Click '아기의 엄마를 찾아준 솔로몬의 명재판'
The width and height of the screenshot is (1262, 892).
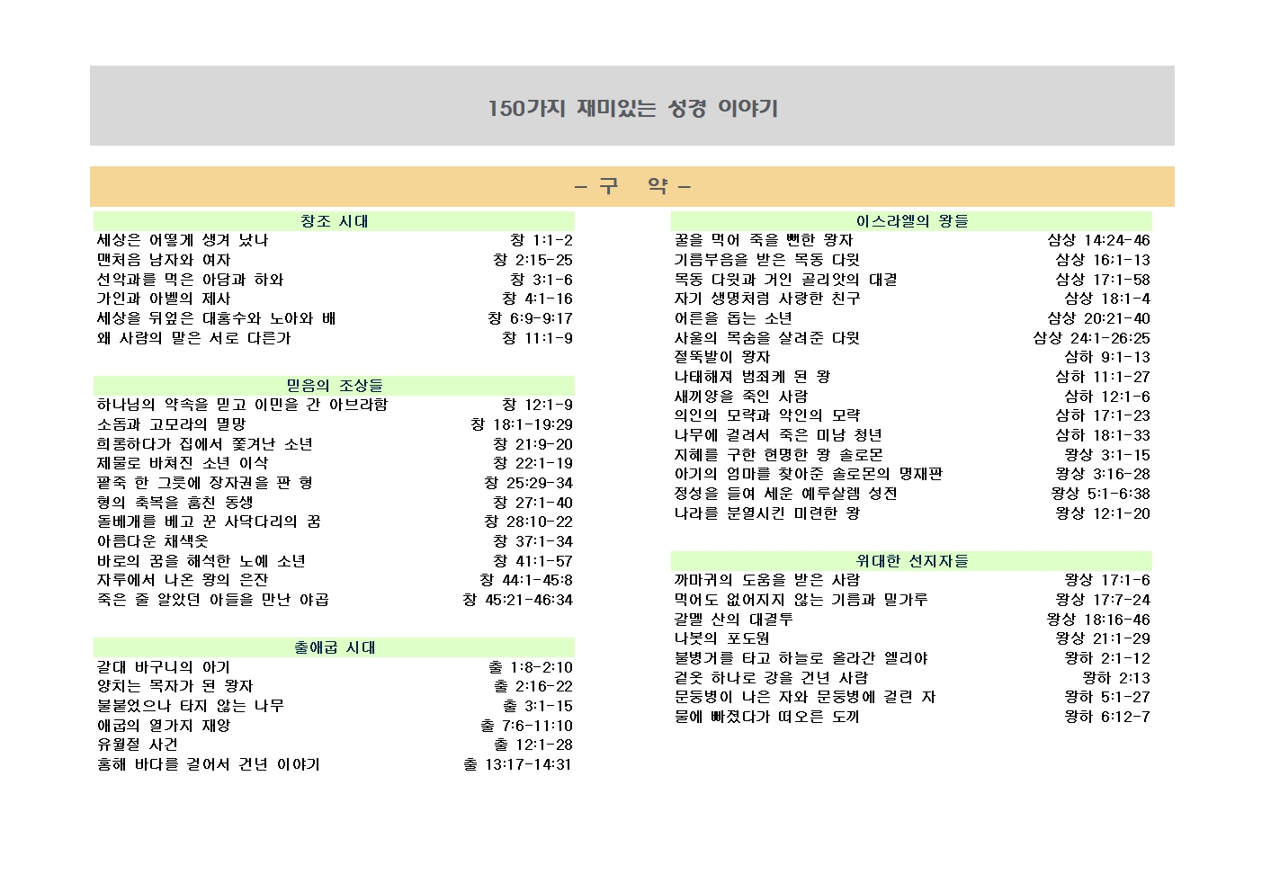pyautogui.click(x=809, y=474)
